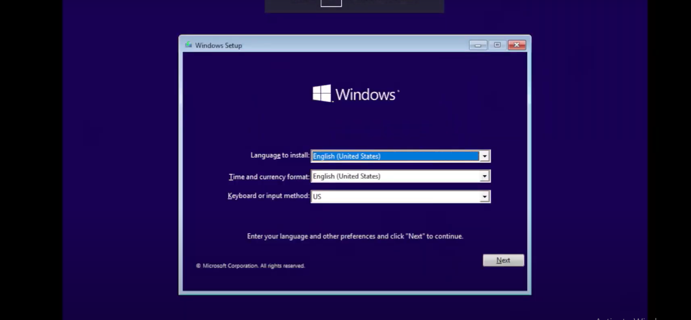Click the Next button
Viewport: 691px width, 320px height.
pyautogui.click(x=503, y=260)
